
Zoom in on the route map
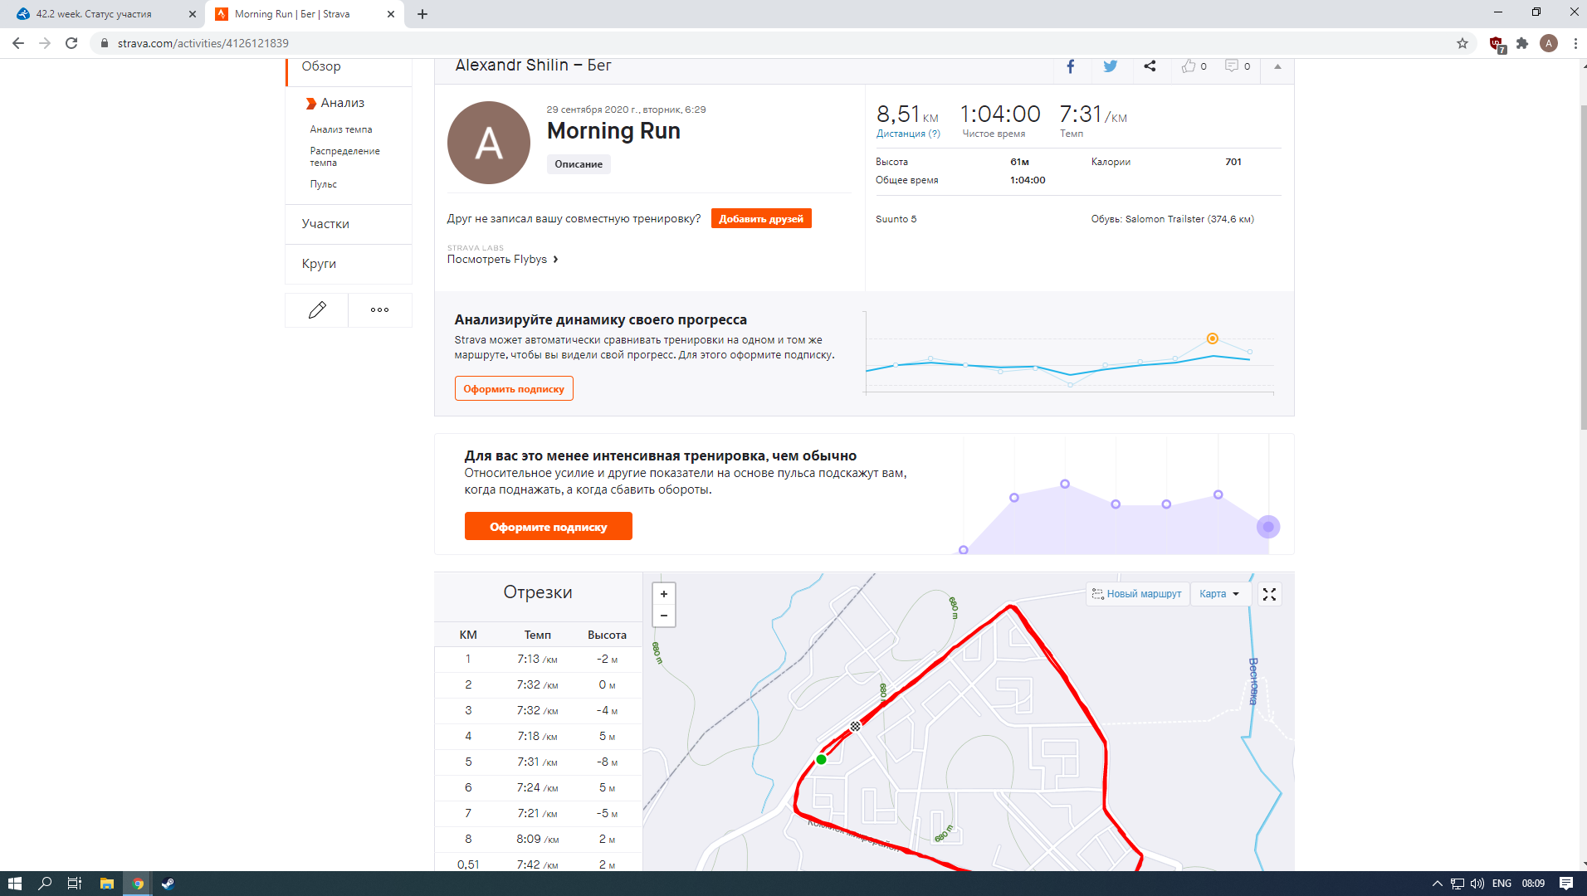click(x=664, y=594)
